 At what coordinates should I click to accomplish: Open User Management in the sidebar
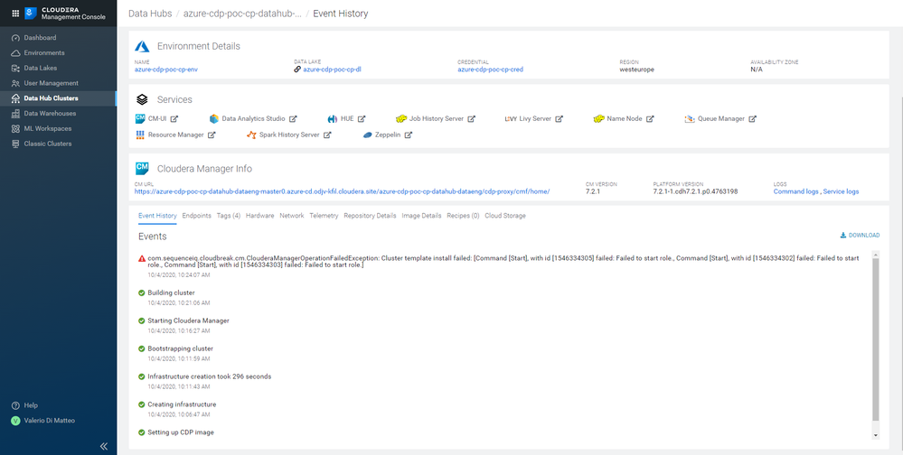51,83
